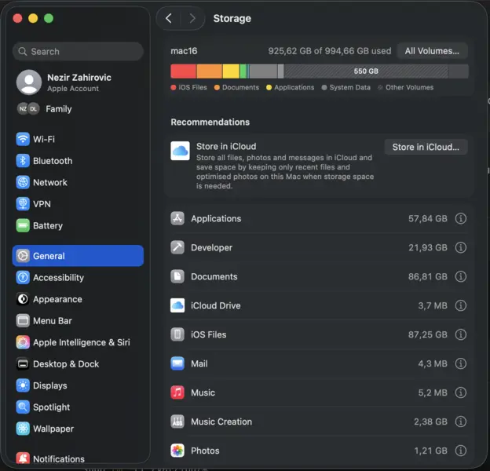Show info for Music storage
This screenshot has width=490, height=471.
coord(461,392)
